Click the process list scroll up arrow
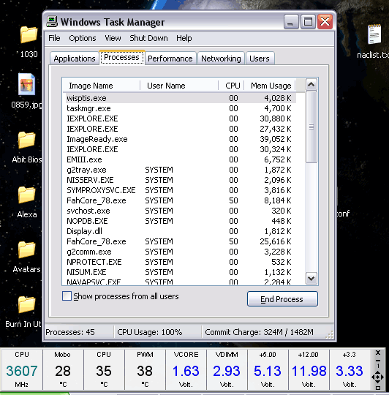The width and height of the screenshot is (389, 395). coord(311,84)
